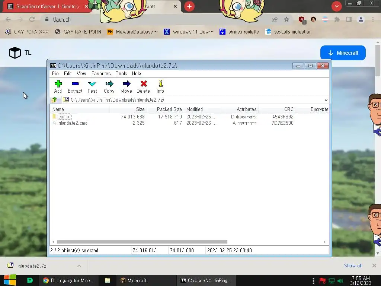Viewport: 381px width, 286px height.
Task: Click Show all downloads link
Action: click(353, 266)
